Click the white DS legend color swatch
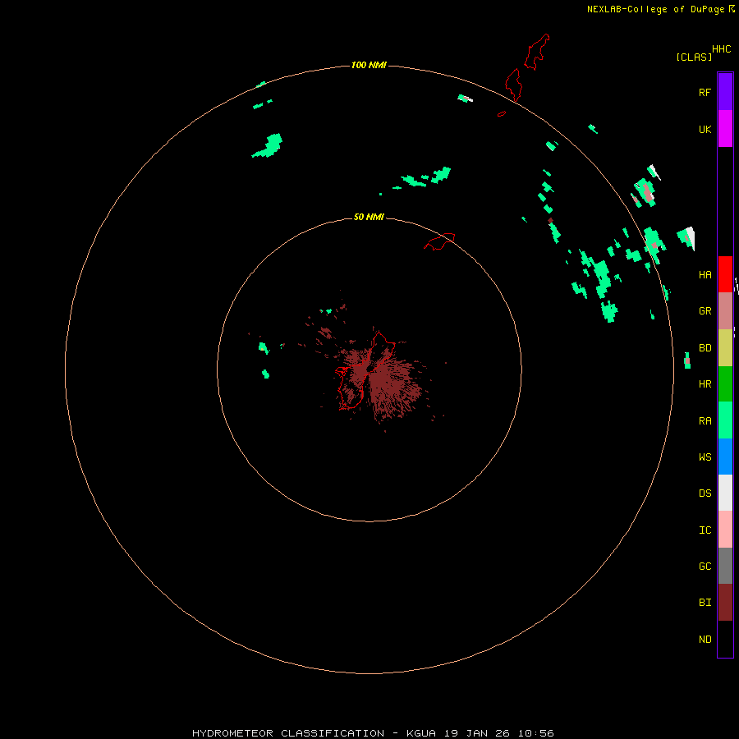739x739 pixels. click(x=725, y=493)
